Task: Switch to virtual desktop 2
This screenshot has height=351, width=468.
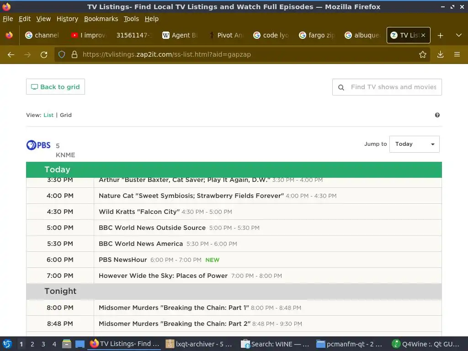Action: coord(32,344)
